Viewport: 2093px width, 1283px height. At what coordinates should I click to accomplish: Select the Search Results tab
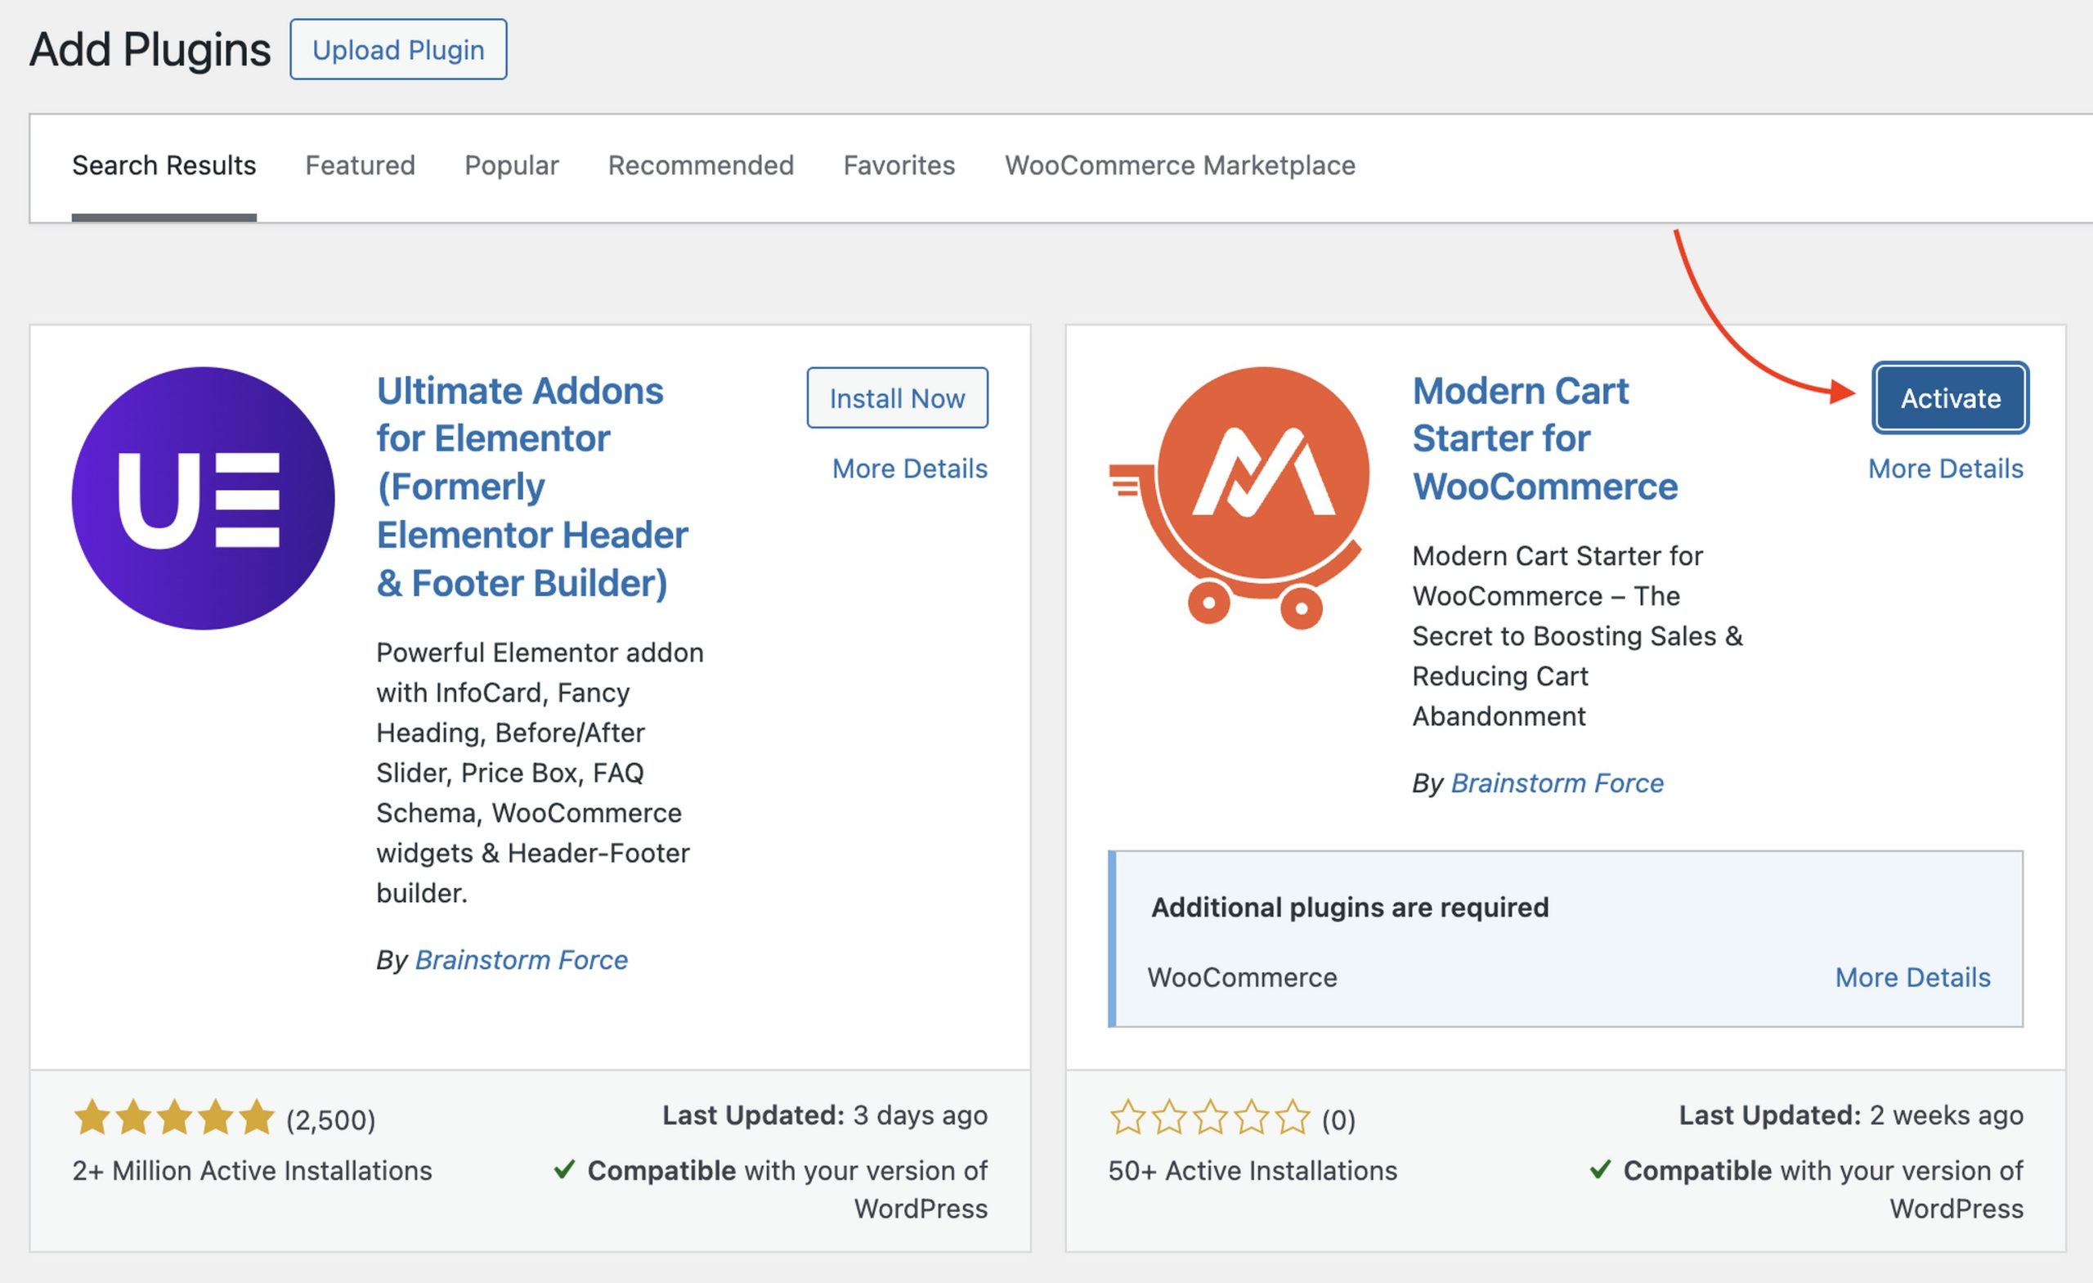164,165
